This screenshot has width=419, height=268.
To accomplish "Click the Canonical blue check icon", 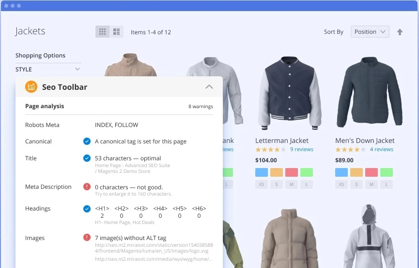I will pyautogui.click(x=87, y=141).
